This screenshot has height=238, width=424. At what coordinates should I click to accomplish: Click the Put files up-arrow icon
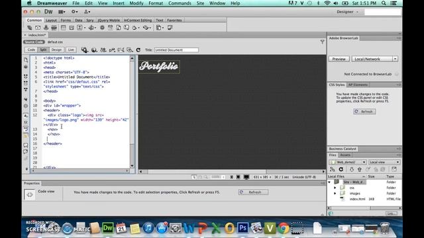[x=359, y=169]
